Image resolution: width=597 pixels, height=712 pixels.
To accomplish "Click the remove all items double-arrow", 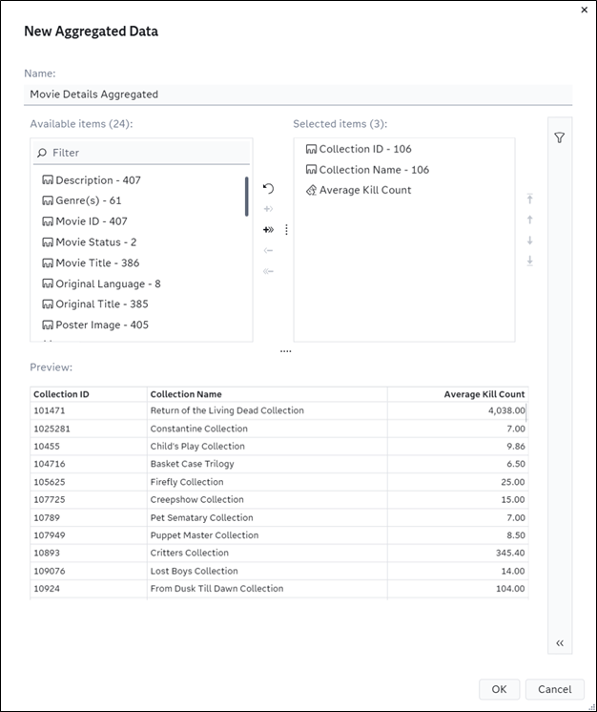I will tap(268, 271).
